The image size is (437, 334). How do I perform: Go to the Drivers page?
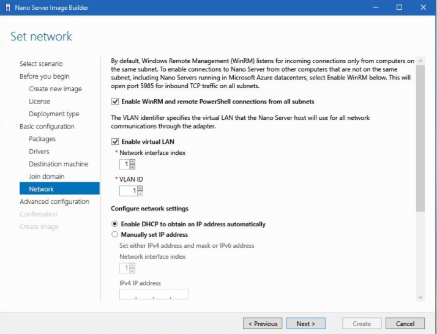[x=39, y=151]
